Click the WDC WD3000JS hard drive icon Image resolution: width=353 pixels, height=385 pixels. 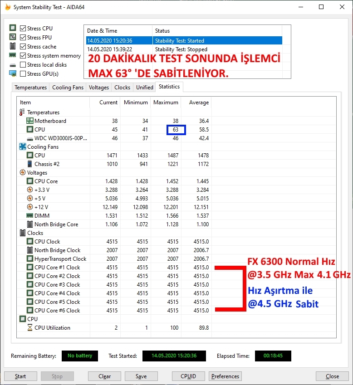tap(30, 139)
